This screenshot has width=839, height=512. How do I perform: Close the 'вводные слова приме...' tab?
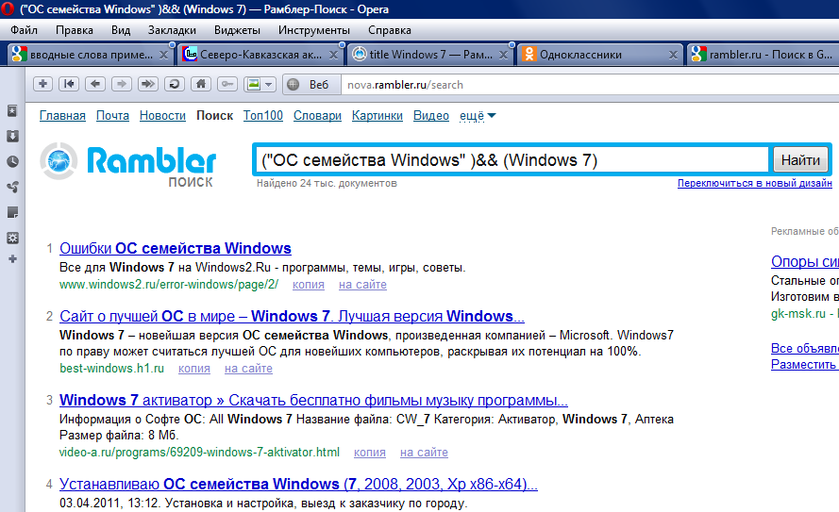163,55
